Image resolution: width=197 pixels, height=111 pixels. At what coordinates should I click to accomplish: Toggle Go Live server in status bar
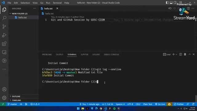[x=160, y=104]
